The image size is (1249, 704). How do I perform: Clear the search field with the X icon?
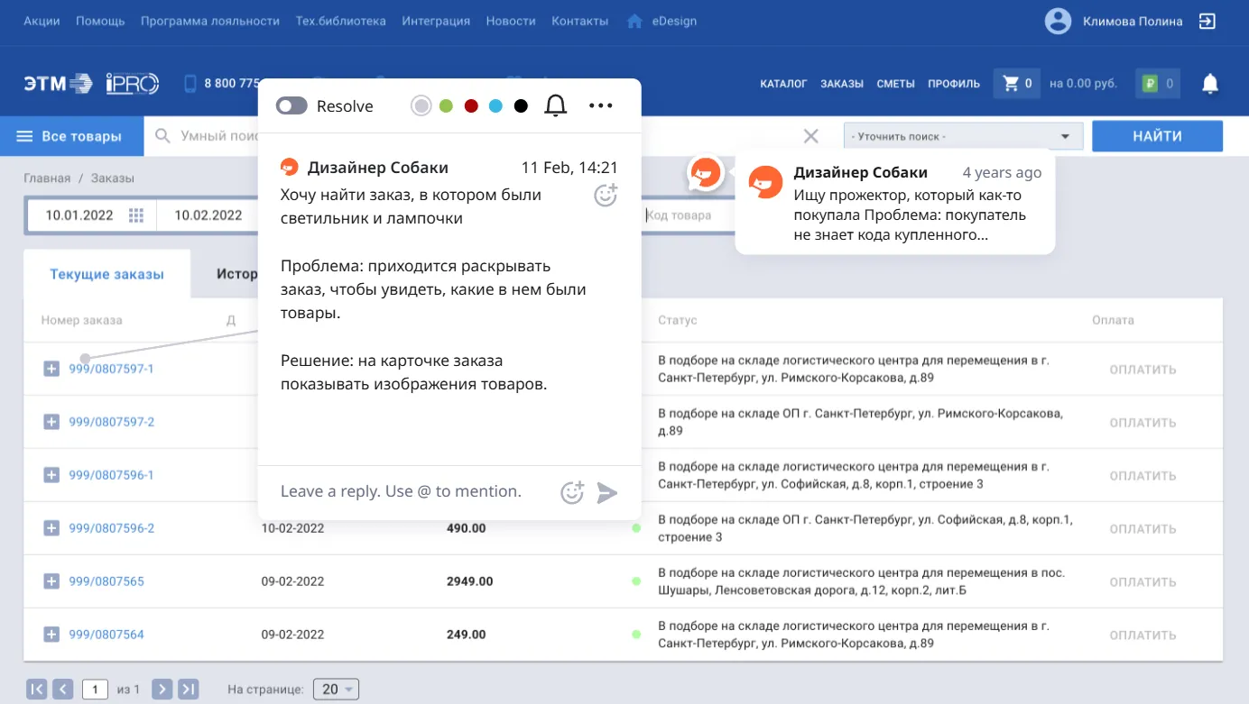tap(810, 135)
